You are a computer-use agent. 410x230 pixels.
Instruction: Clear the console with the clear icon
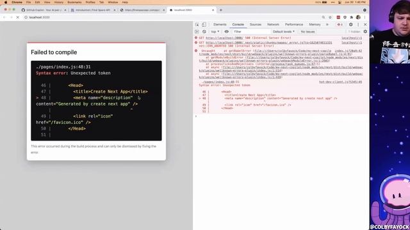coord(204,31)
